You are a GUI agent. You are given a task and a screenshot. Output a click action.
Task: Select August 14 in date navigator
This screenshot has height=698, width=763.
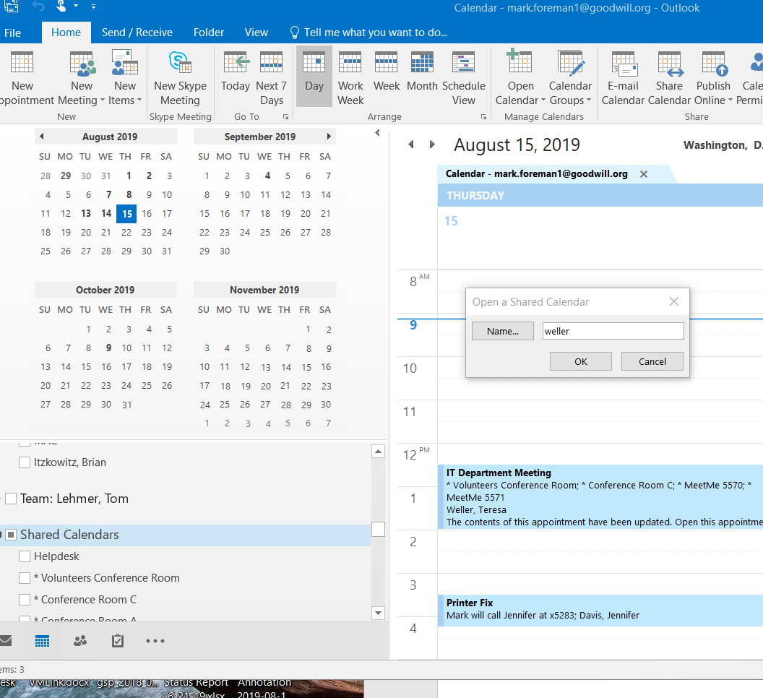[x=106, y=214]
